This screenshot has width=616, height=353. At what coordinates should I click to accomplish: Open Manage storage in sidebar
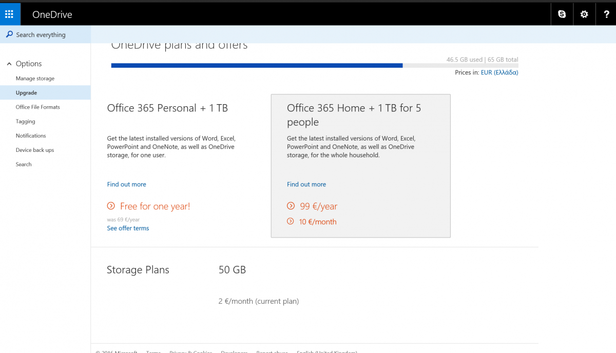[x=35, y=79]
